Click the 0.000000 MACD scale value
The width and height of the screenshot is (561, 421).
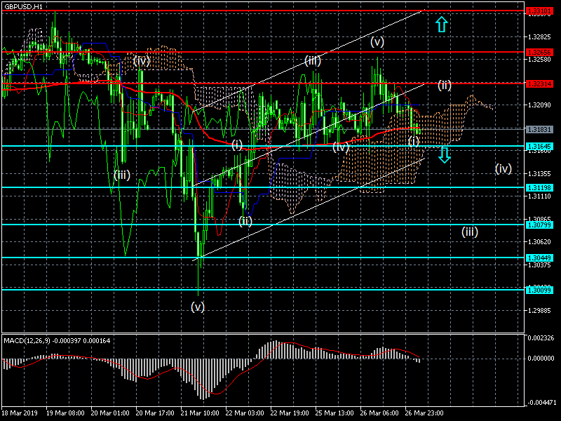541,359
